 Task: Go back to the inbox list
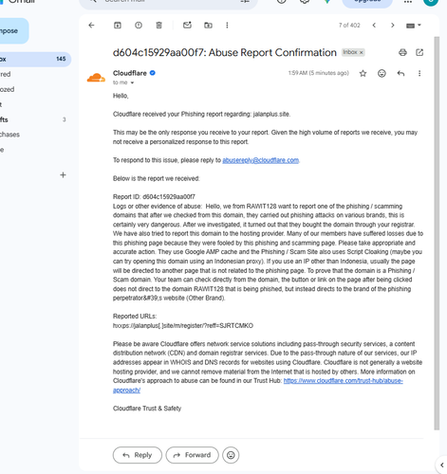point(91,26)
